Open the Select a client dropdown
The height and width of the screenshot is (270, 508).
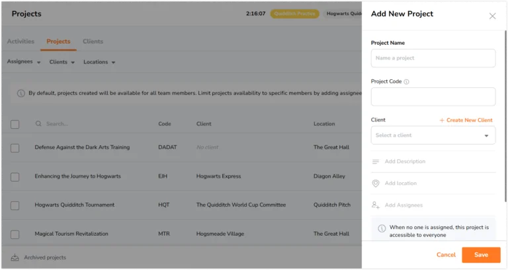coord(433,135)
